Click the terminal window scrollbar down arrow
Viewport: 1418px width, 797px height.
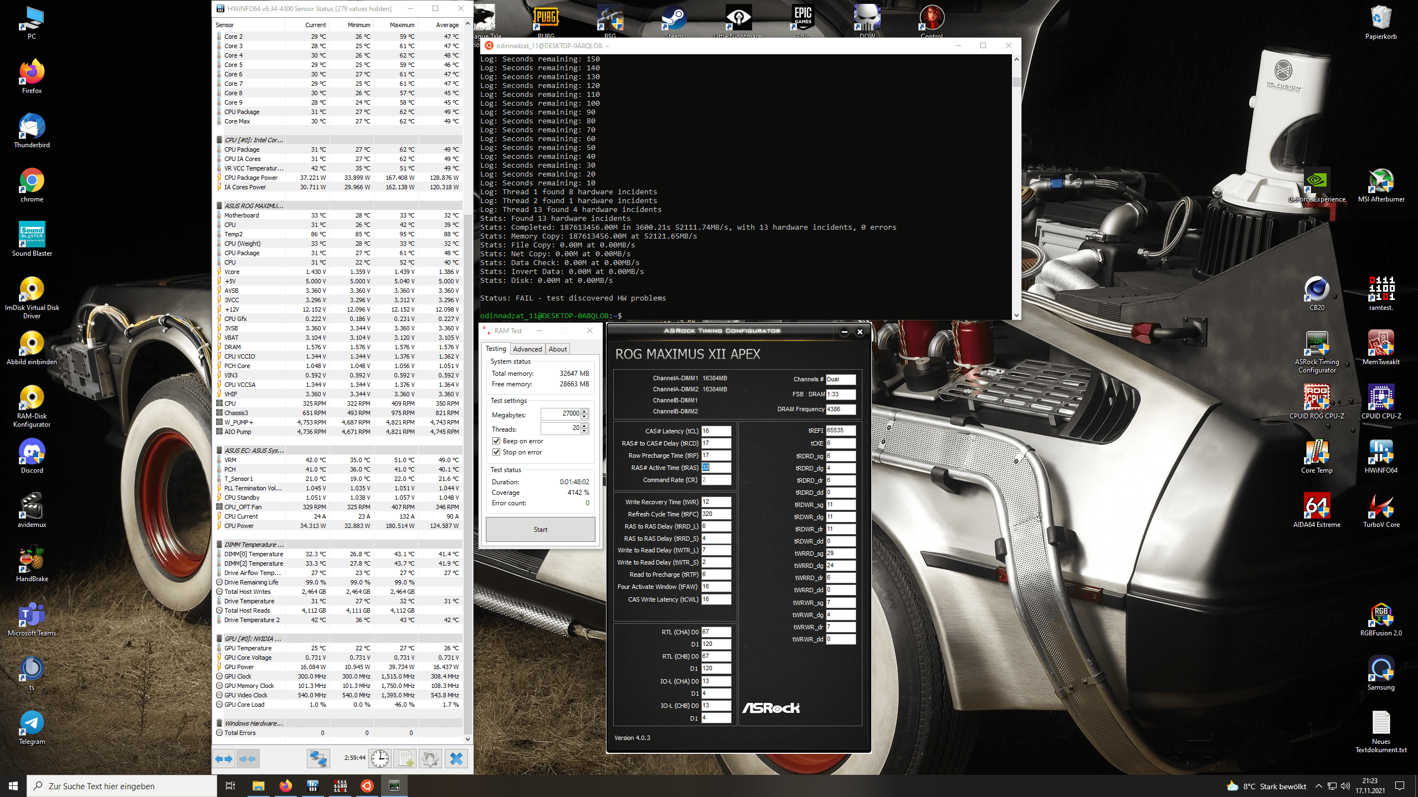tap(1016, 315)
